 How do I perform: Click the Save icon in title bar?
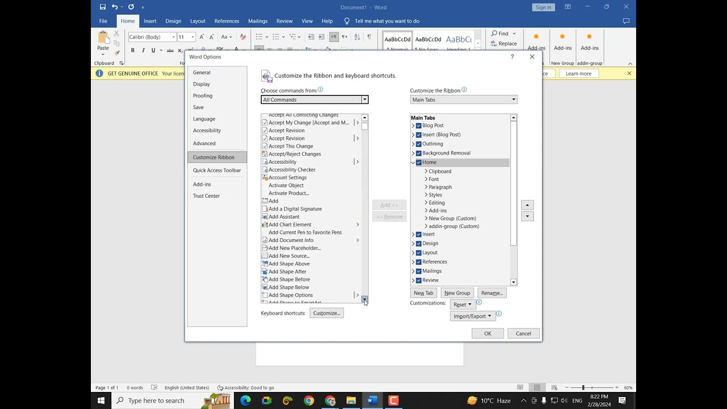[x=102, y=7]
